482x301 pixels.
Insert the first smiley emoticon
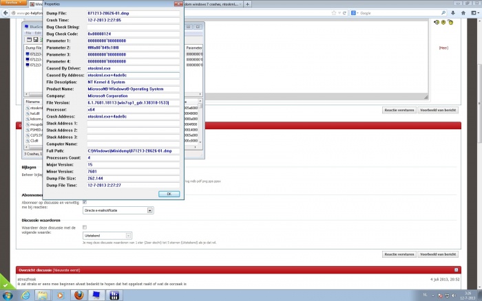click(x=437, y=22)
